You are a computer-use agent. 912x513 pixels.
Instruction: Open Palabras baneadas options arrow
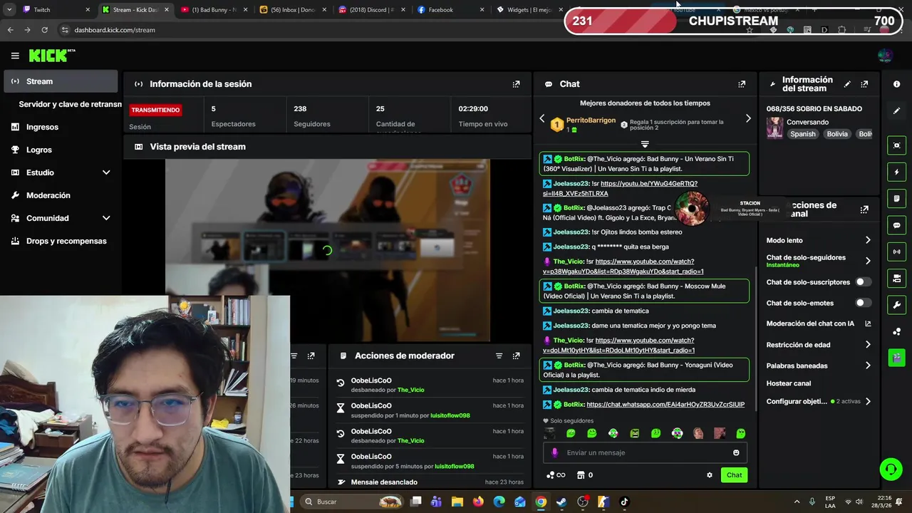click(x=868, y=366)
